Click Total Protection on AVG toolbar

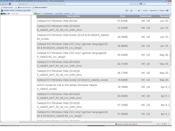(48, 14)
